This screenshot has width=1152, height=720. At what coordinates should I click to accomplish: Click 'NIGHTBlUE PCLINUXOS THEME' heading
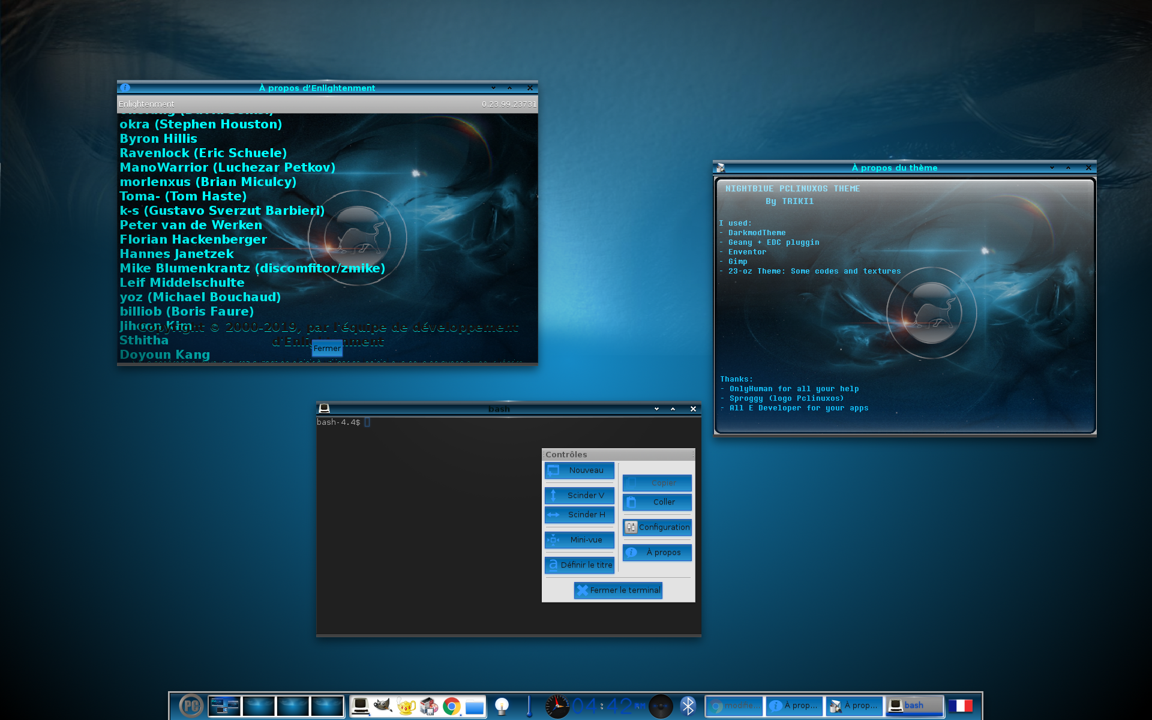(792, 189)
